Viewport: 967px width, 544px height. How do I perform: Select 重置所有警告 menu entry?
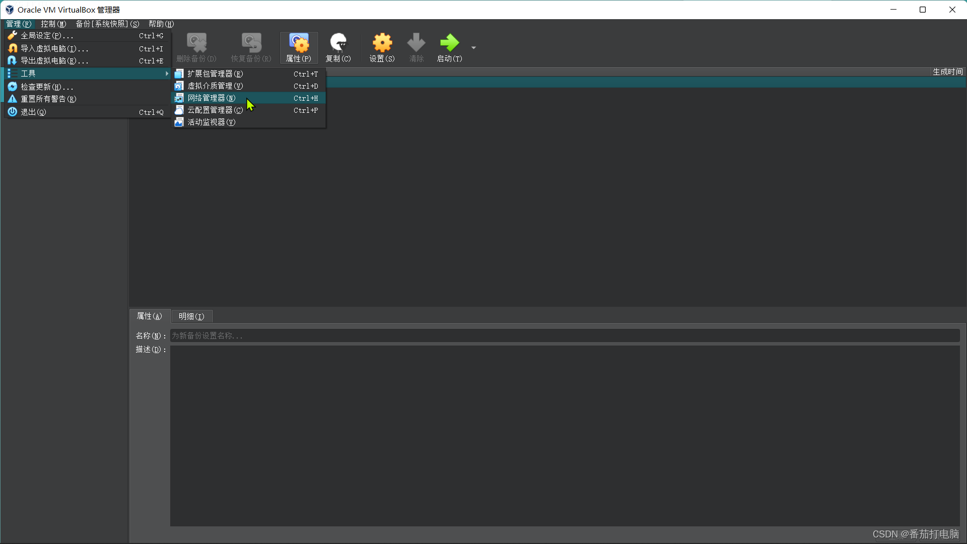(x=88, y=99)
